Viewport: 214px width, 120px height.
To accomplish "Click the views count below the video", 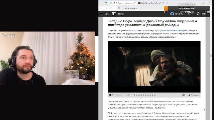I will (x=119, y=95).
